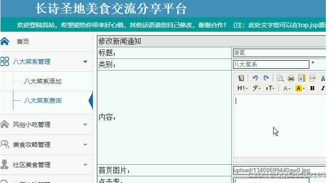Select the 八大菜系添加 submenu item
Viewport: 333px width, 183px height.
click(43, 81)
